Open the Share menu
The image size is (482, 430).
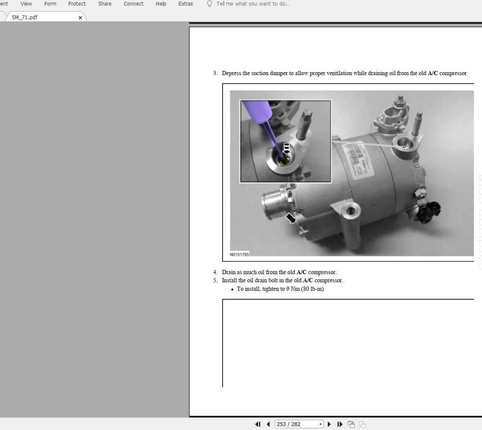point(105,4)
